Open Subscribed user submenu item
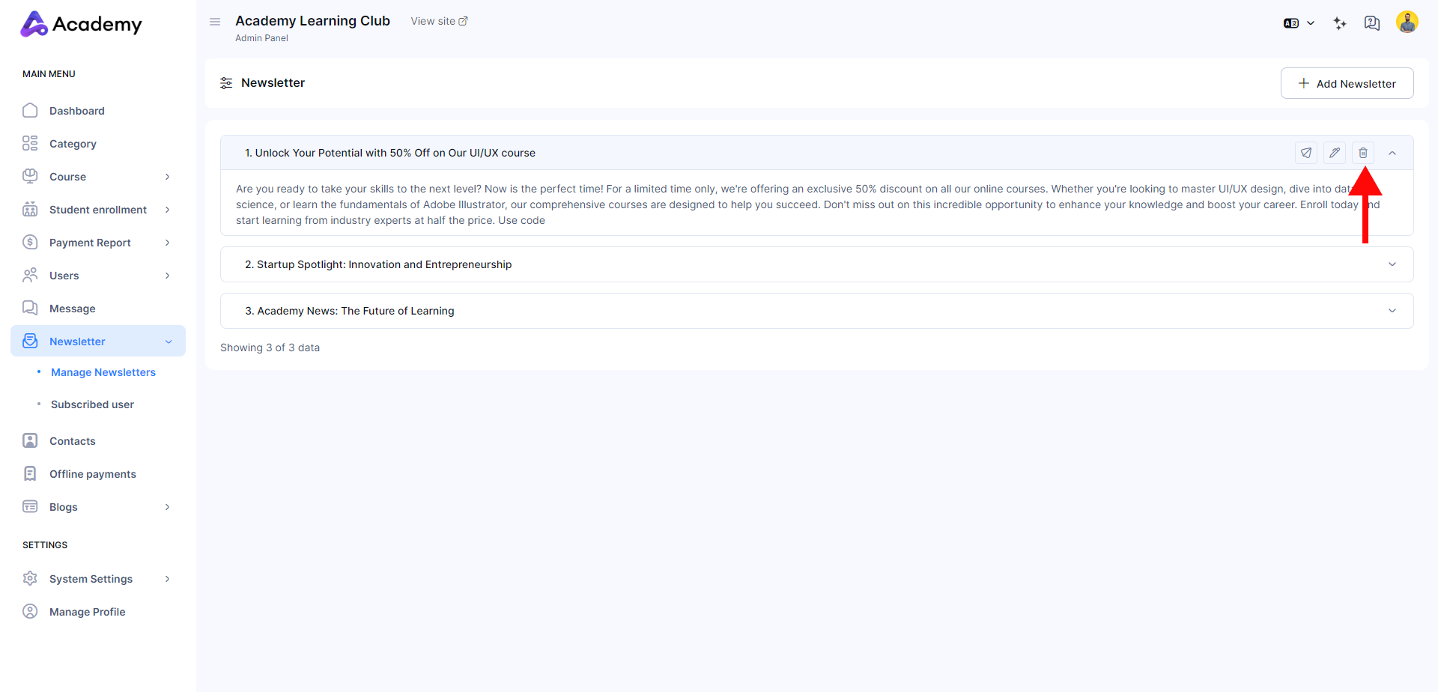The height and width of the screenshot is (692, 1438). coord(92,404)
